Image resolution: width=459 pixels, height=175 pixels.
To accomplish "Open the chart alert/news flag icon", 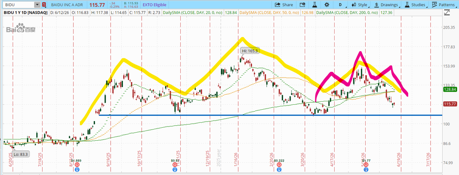I will tap(302, 5).
